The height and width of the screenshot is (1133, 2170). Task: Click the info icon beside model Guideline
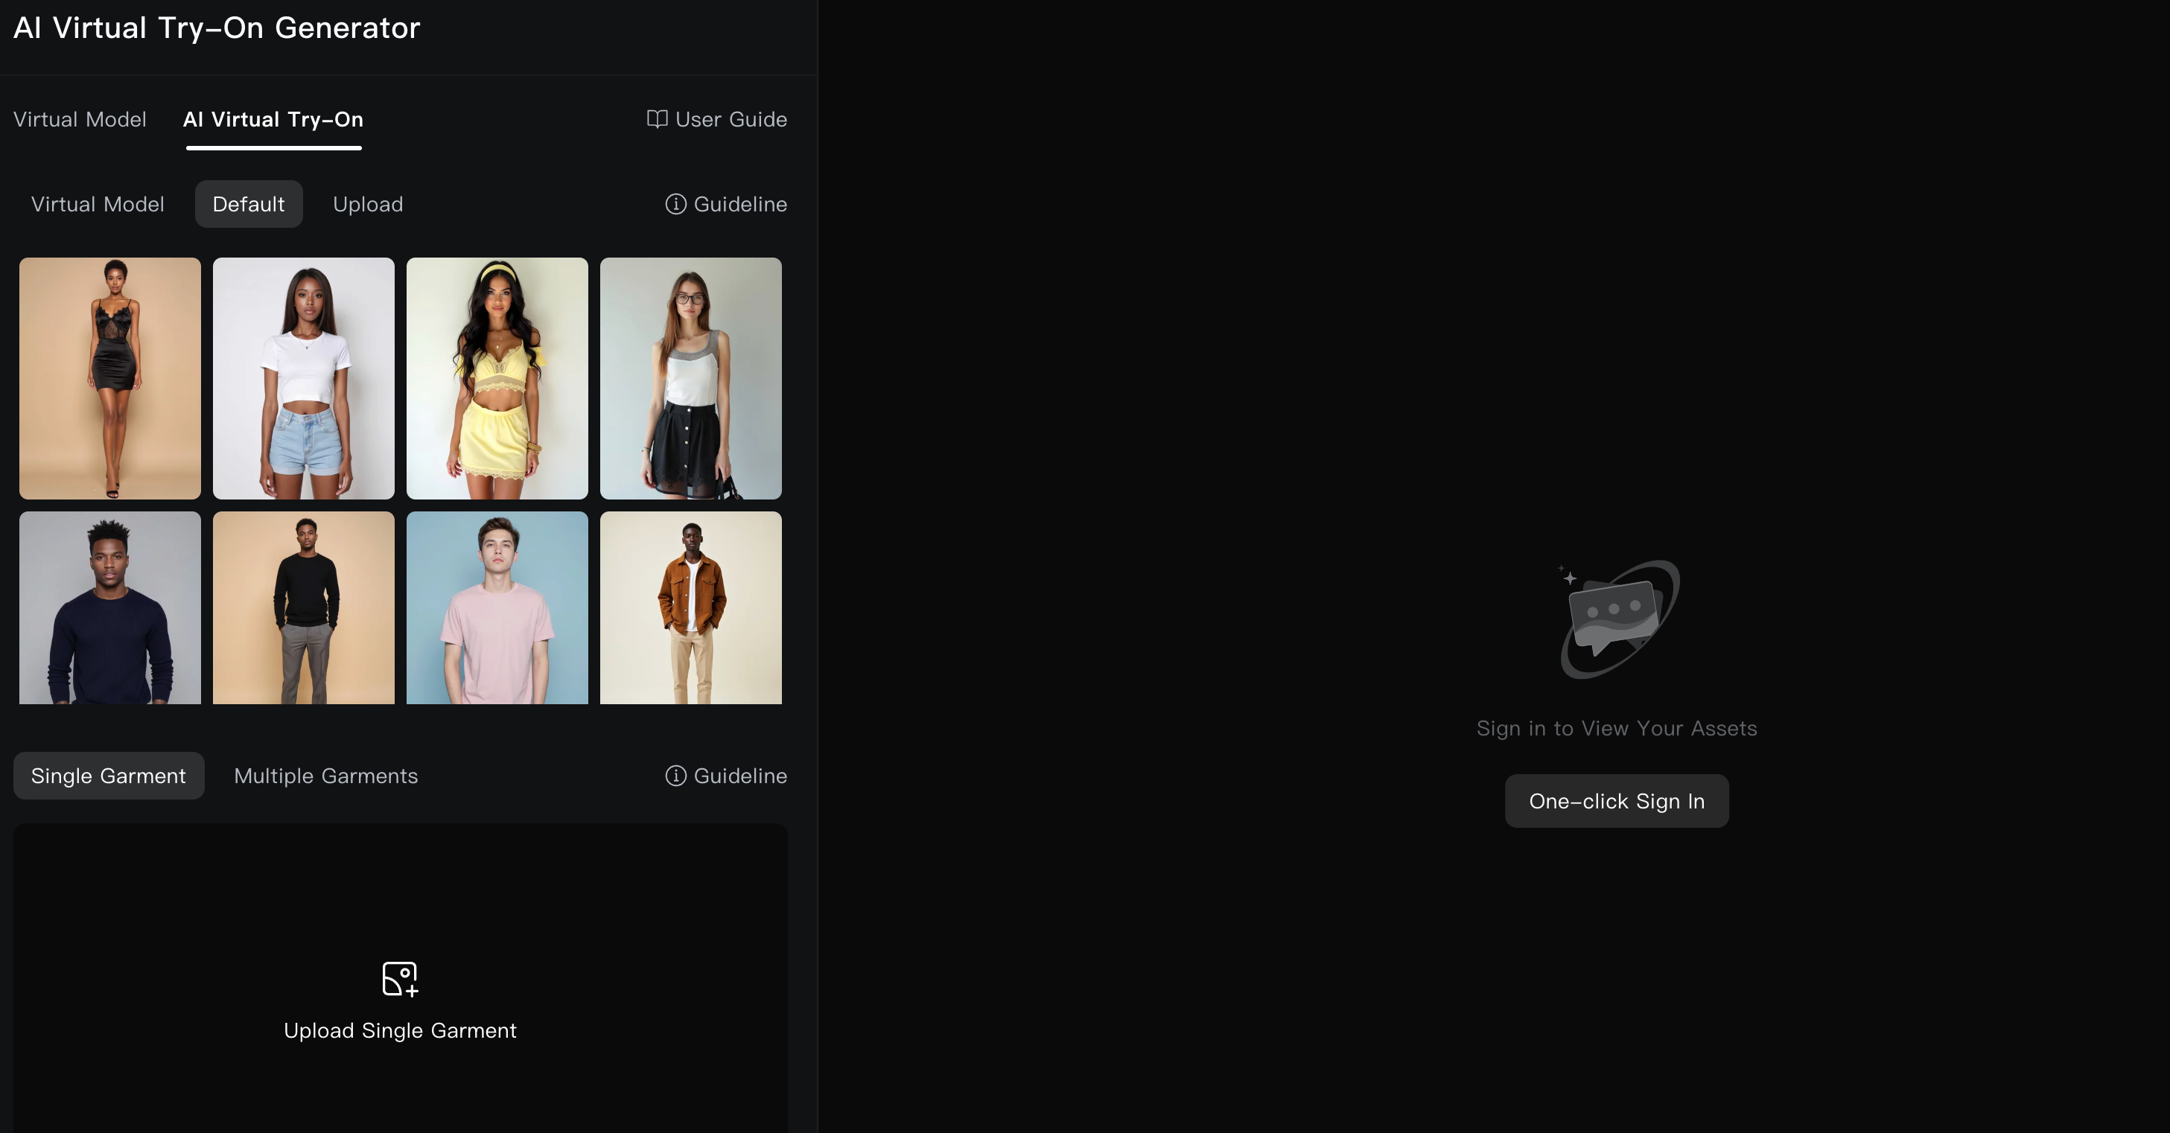pos(675,204)
